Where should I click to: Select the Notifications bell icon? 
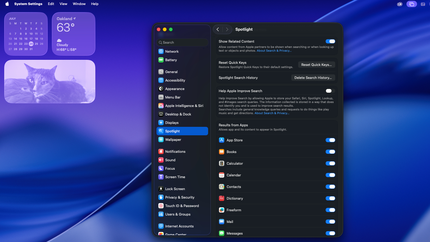161,151
